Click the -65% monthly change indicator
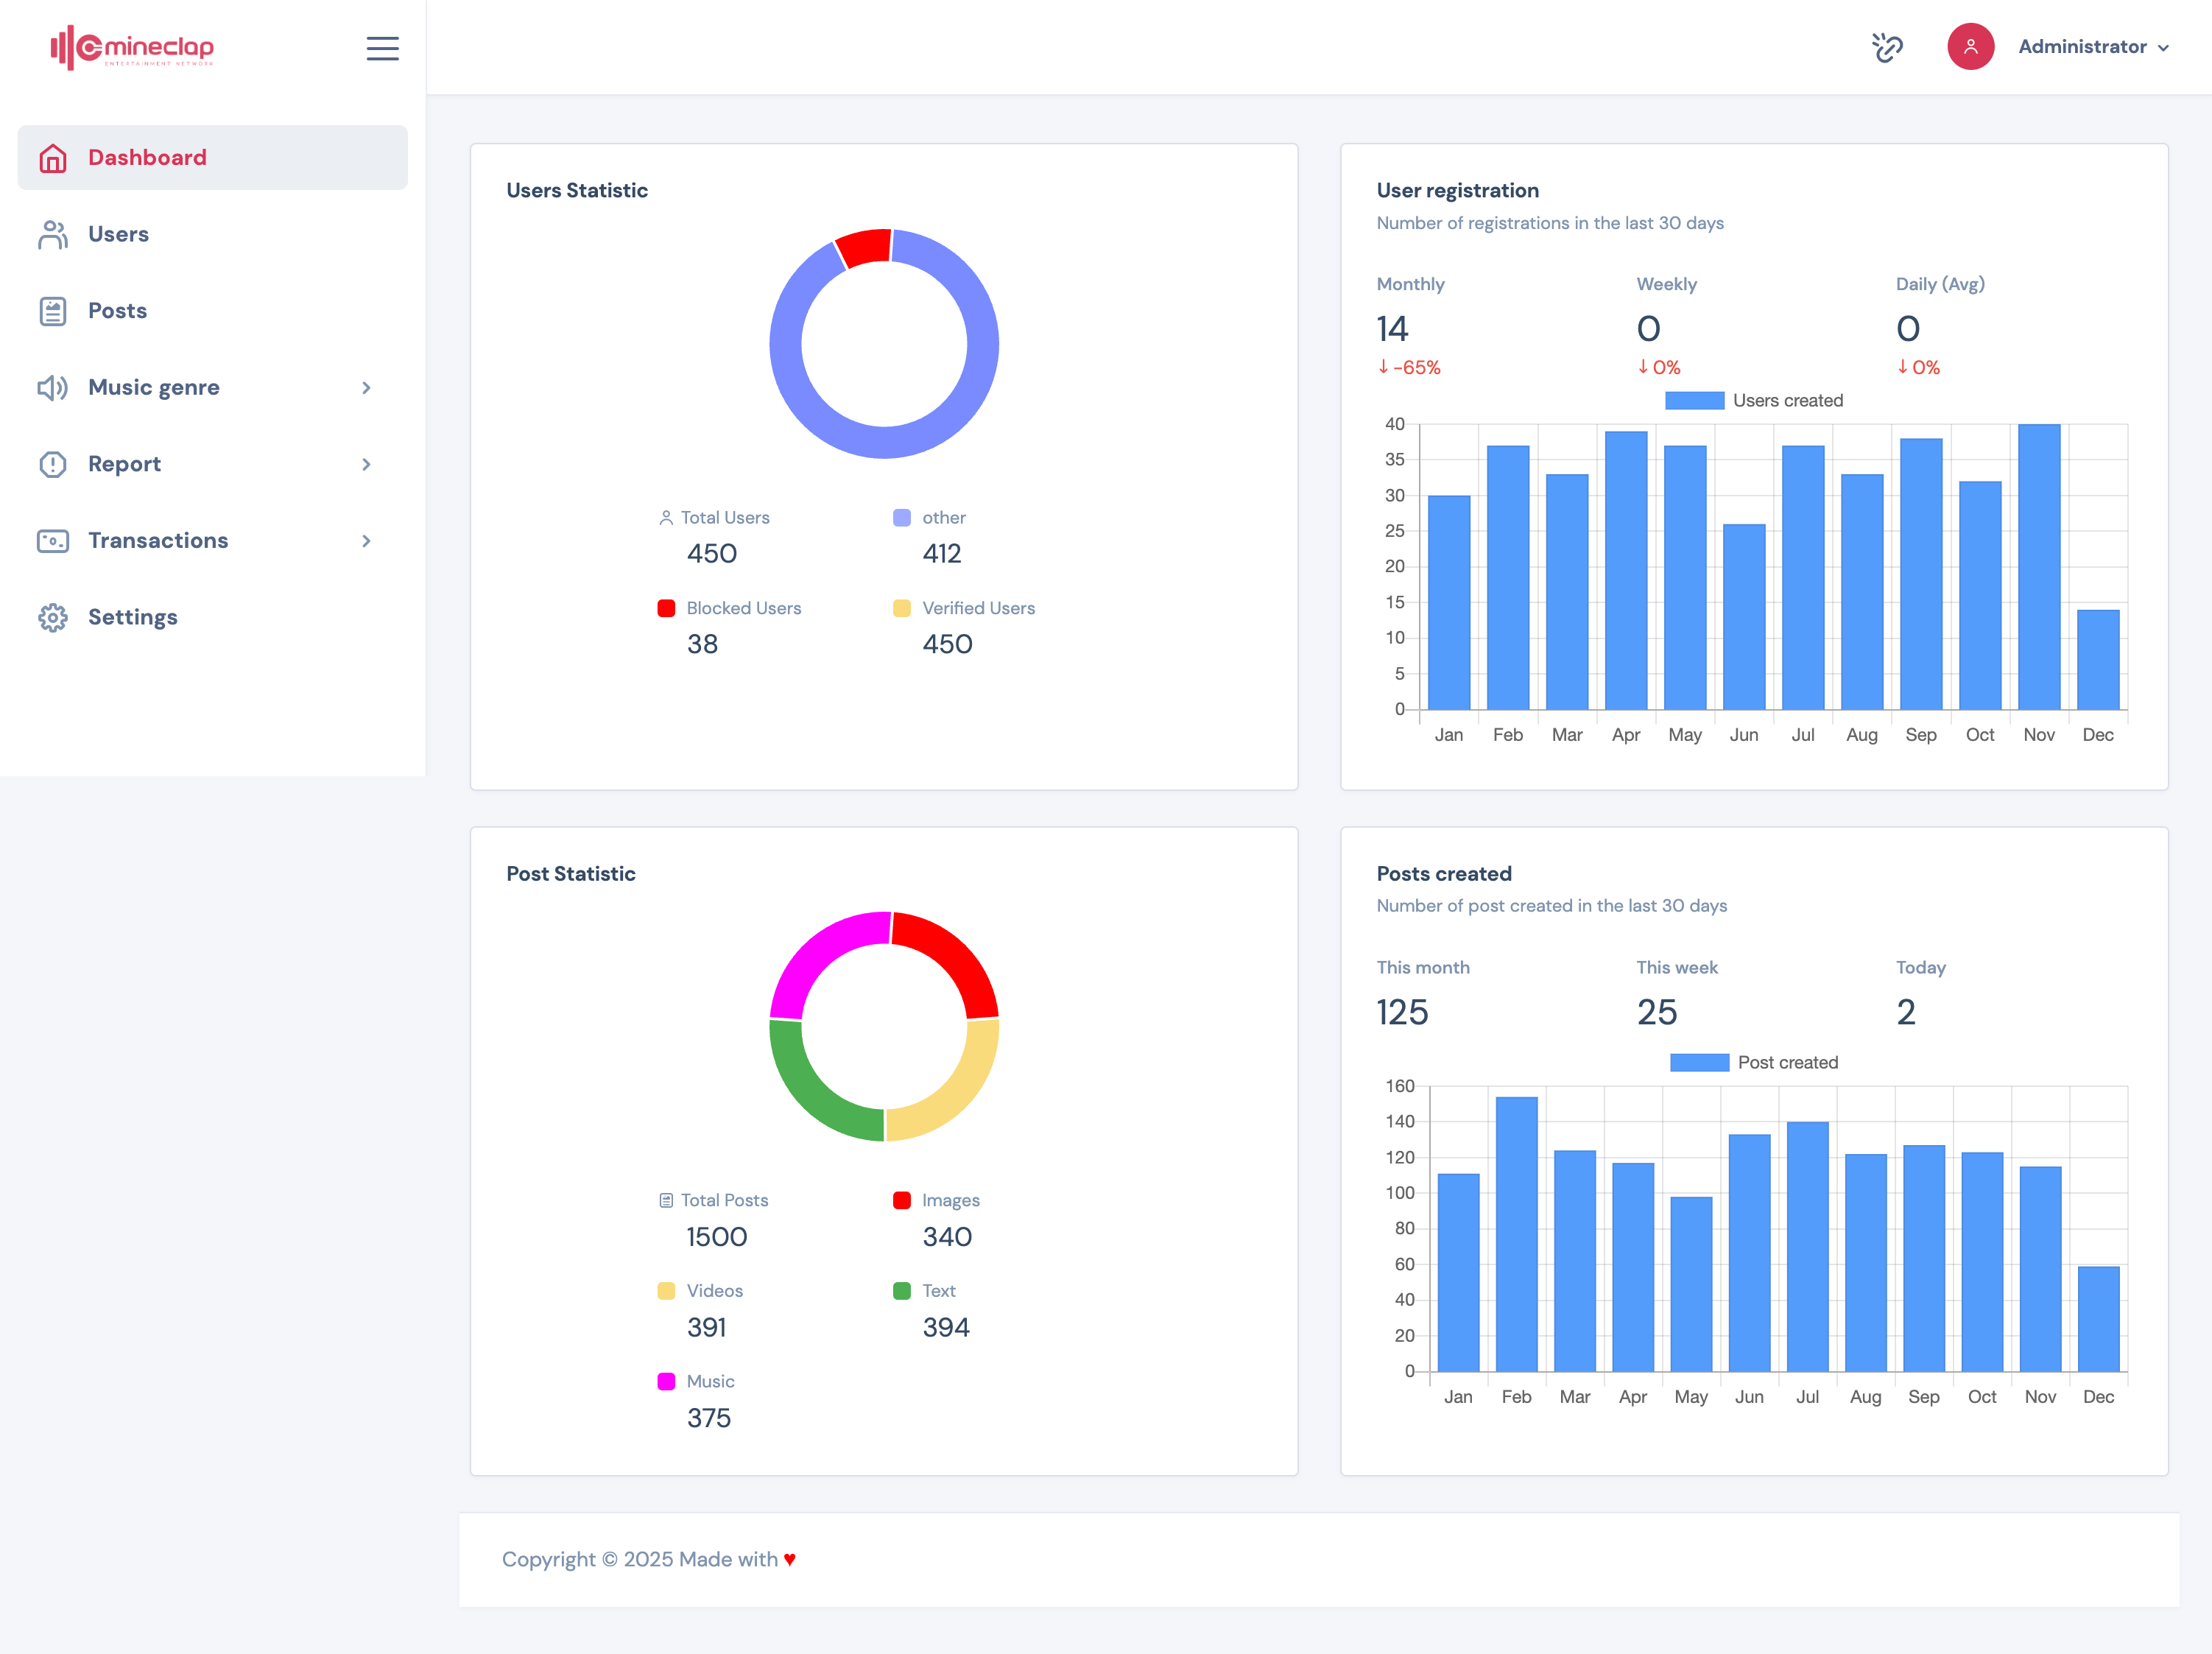Viewport: 2212px width, 1654px height. coord(1409,367)
